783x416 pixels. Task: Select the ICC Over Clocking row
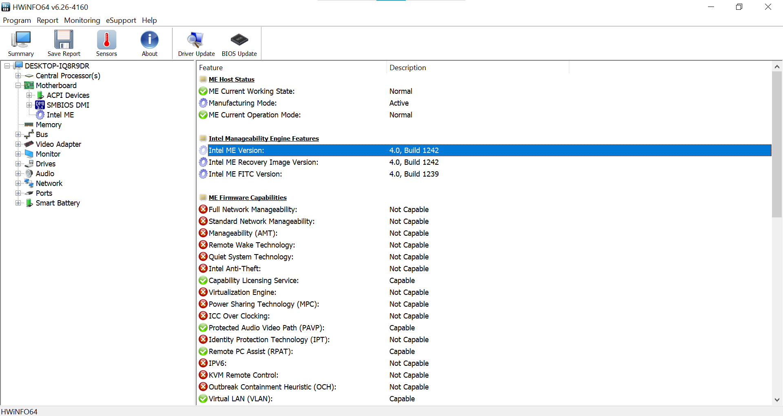pyautogui.click(x=484, y=316)
